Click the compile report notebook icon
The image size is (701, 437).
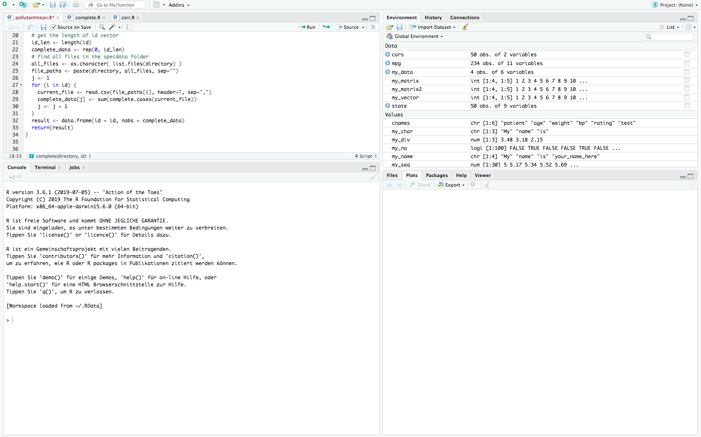(x=129, y=27)
